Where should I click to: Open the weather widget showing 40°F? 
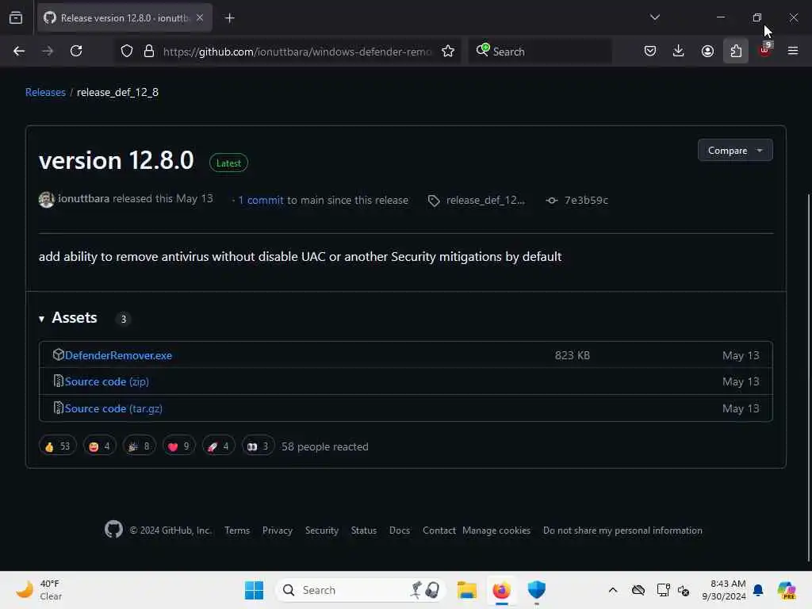[x=40, y=590]
